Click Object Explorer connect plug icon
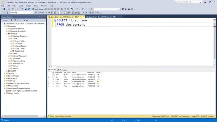 (x=12, y=20)
